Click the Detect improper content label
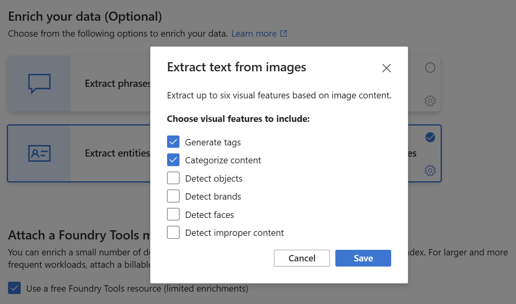 [x=234, y=233]
